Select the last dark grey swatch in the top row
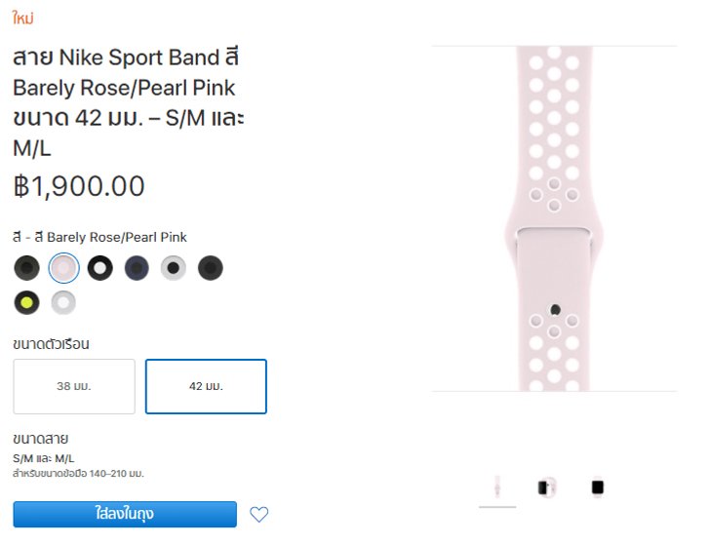 pos(210,268)
